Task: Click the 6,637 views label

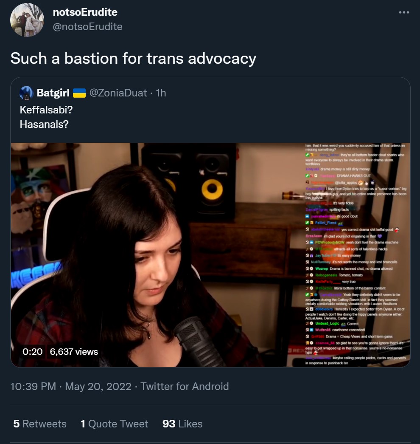Action: (74, 352)
